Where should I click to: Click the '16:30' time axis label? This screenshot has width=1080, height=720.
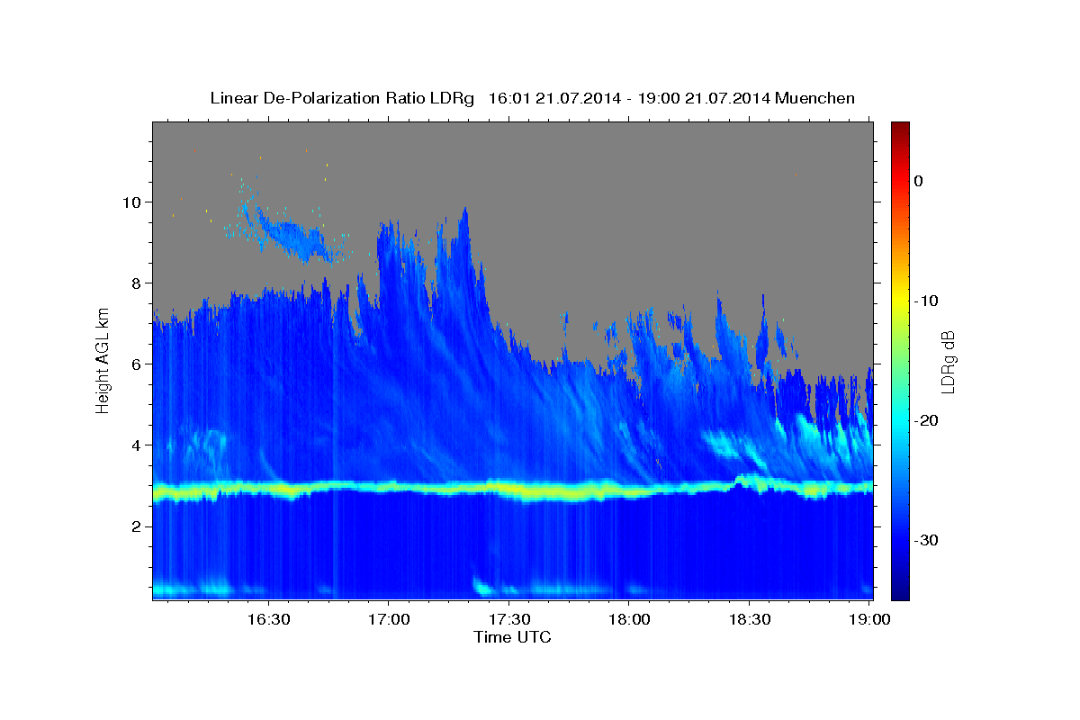(x=268, y=619)
